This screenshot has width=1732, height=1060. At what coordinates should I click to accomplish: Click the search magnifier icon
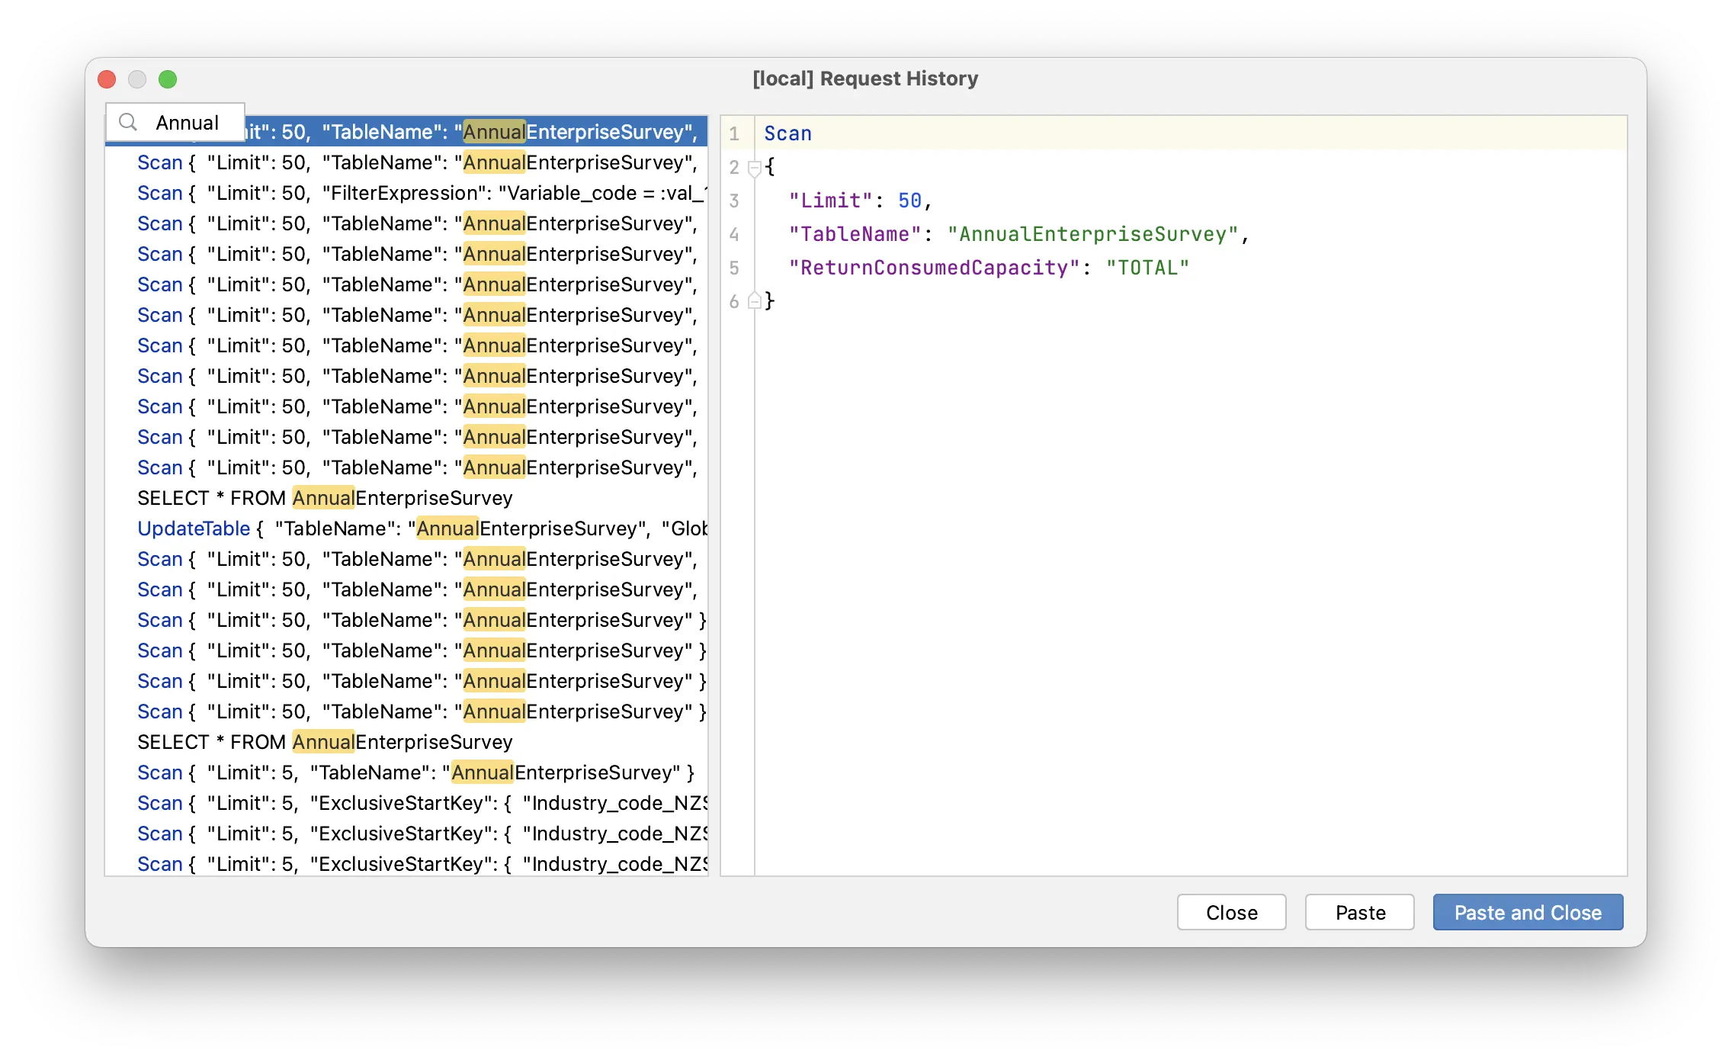pyautogui.click(x=128, y=122)
